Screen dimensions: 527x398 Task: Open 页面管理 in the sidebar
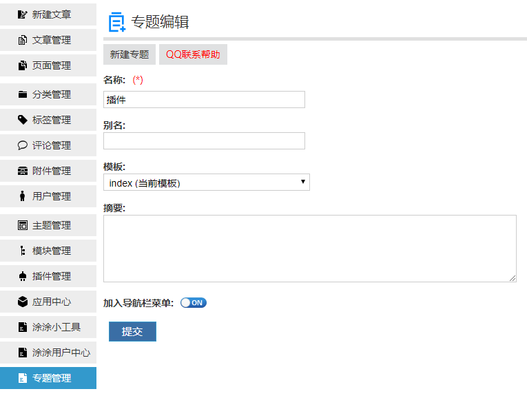pyautogui.click(x=51, y=65)
